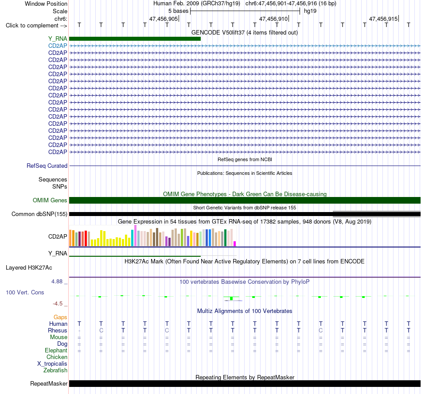Screen dimensions: 421x394
Task: Open the OMIM Genes track label
Action: click(50, 201)
